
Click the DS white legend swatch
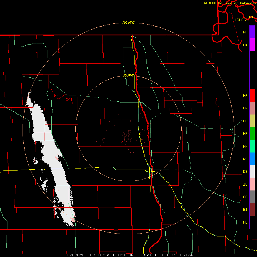click(252, 171)
